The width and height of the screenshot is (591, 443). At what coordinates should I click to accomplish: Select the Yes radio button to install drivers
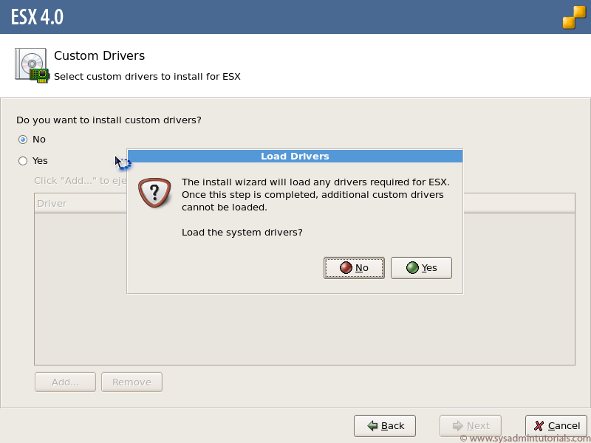click(x=24, y=160)
